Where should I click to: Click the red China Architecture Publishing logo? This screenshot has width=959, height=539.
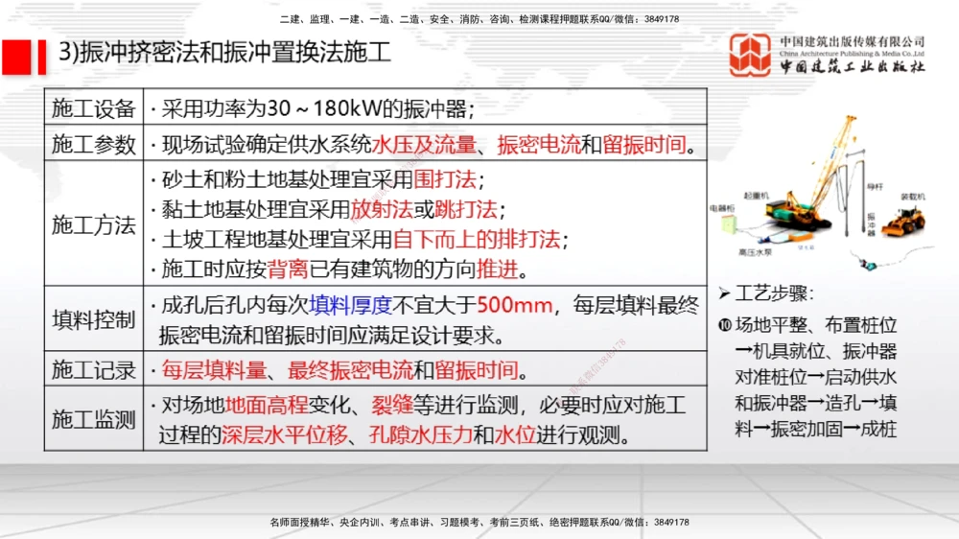(x=749, y=56)
